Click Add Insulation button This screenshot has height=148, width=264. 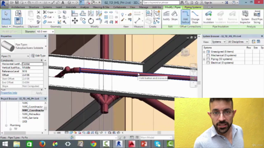(x=208, y=17)
